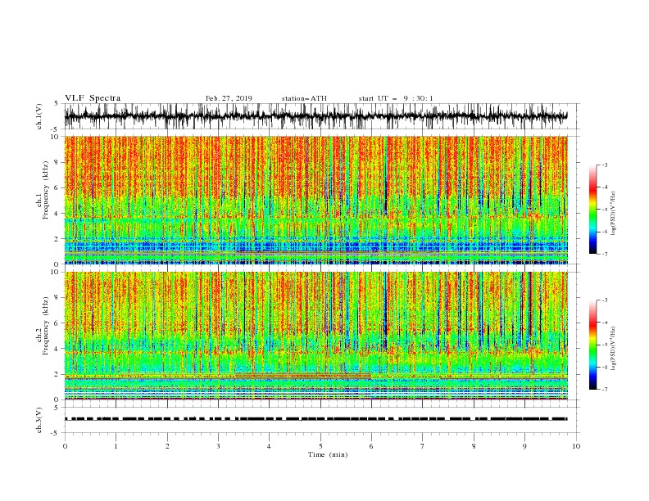Click the time axis tick label "10" below the ch.3 panel
Image resolution: width=649 pixels, height=501 pixels.
576,446
